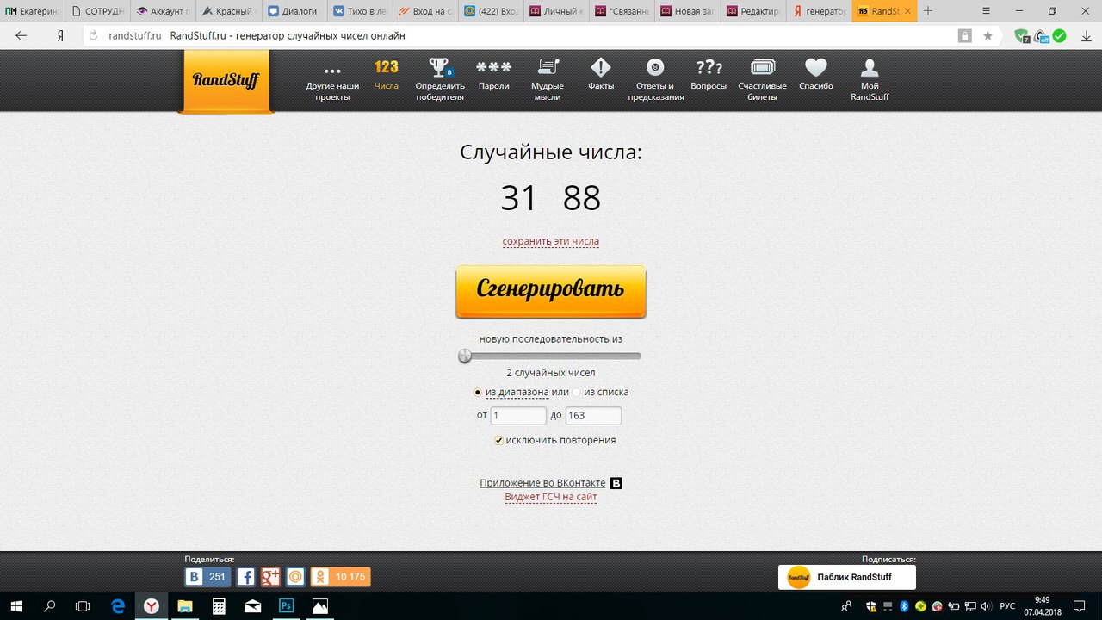Select the Счастливые билеты ticket icon
This screenshot has width=1102, height=620.
click(762, 67)
